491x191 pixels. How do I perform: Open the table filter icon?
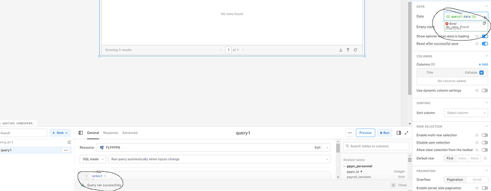(348, 50)
